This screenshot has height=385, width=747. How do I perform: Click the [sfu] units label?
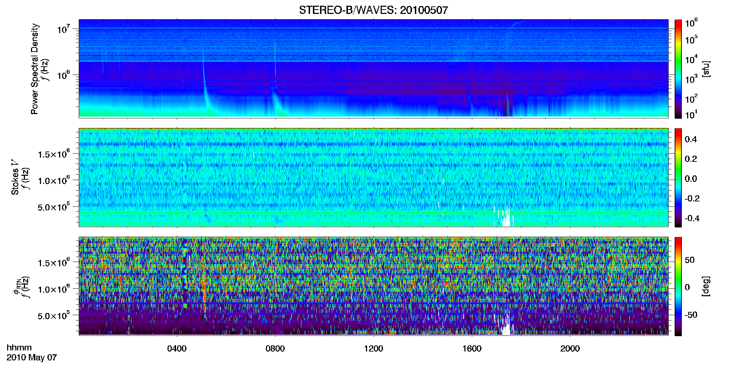click(706, 69)
